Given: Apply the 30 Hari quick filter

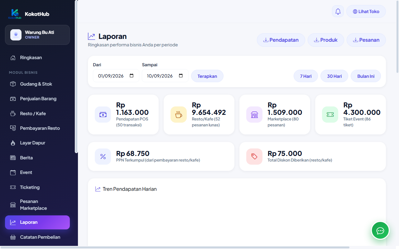Looking at the screenshot, I should coord(334,76).
